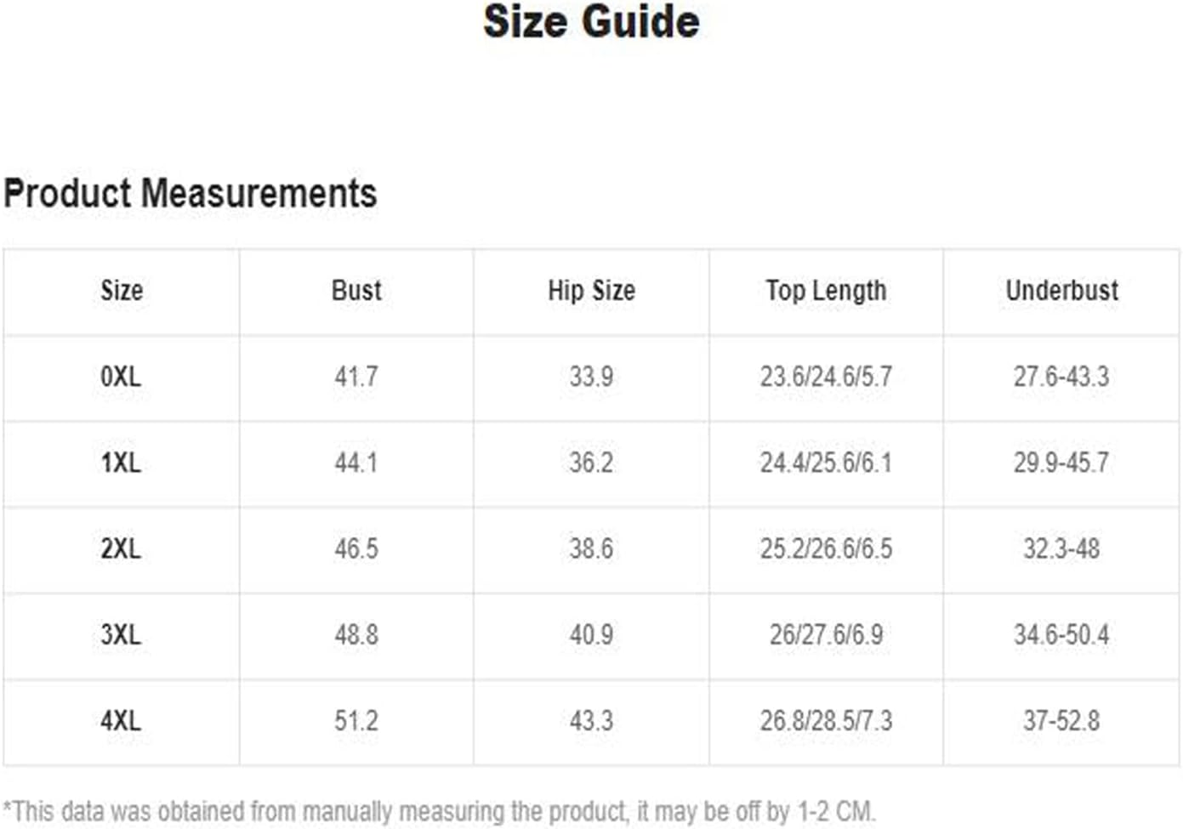Click underbust value 34.6-50.4
Viewport: 1183px width, 829px height.
click(x=1061, y=634)
